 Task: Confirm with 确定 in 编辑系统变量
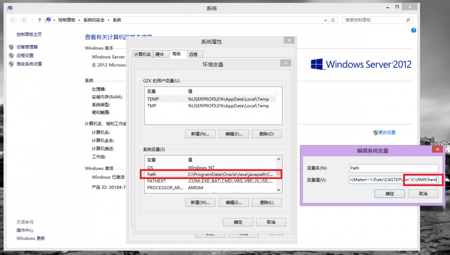[x=389, y=194]
